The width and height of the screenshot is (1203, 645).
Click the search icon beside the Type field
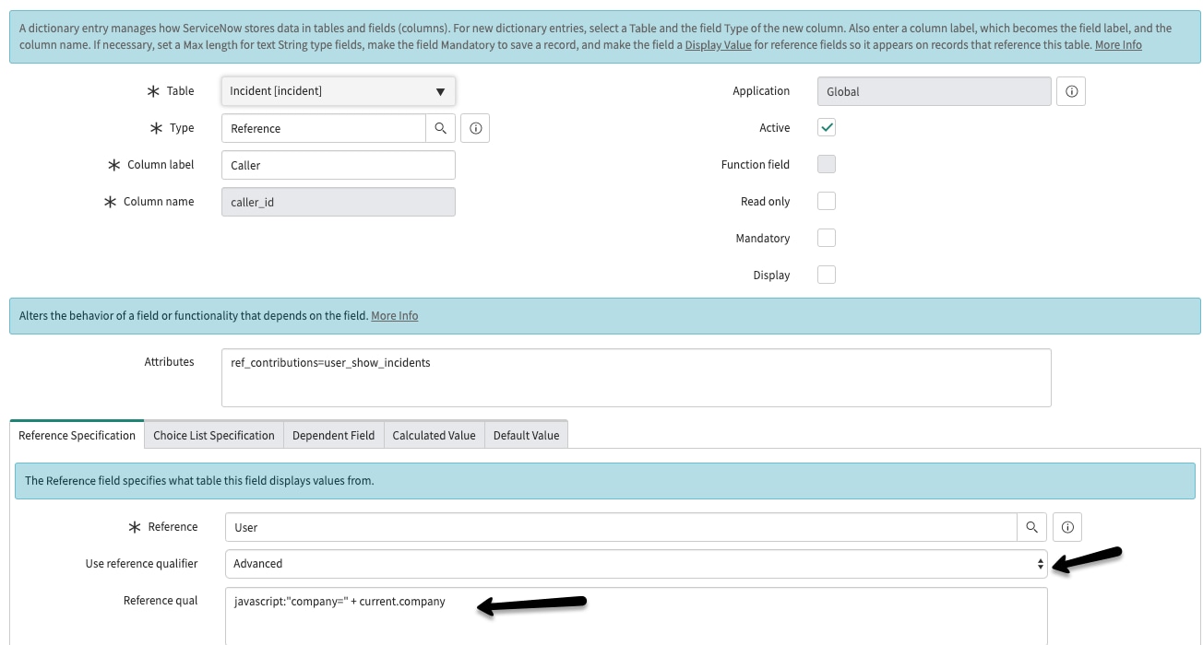pyautogui.click(x=441, y=127)
